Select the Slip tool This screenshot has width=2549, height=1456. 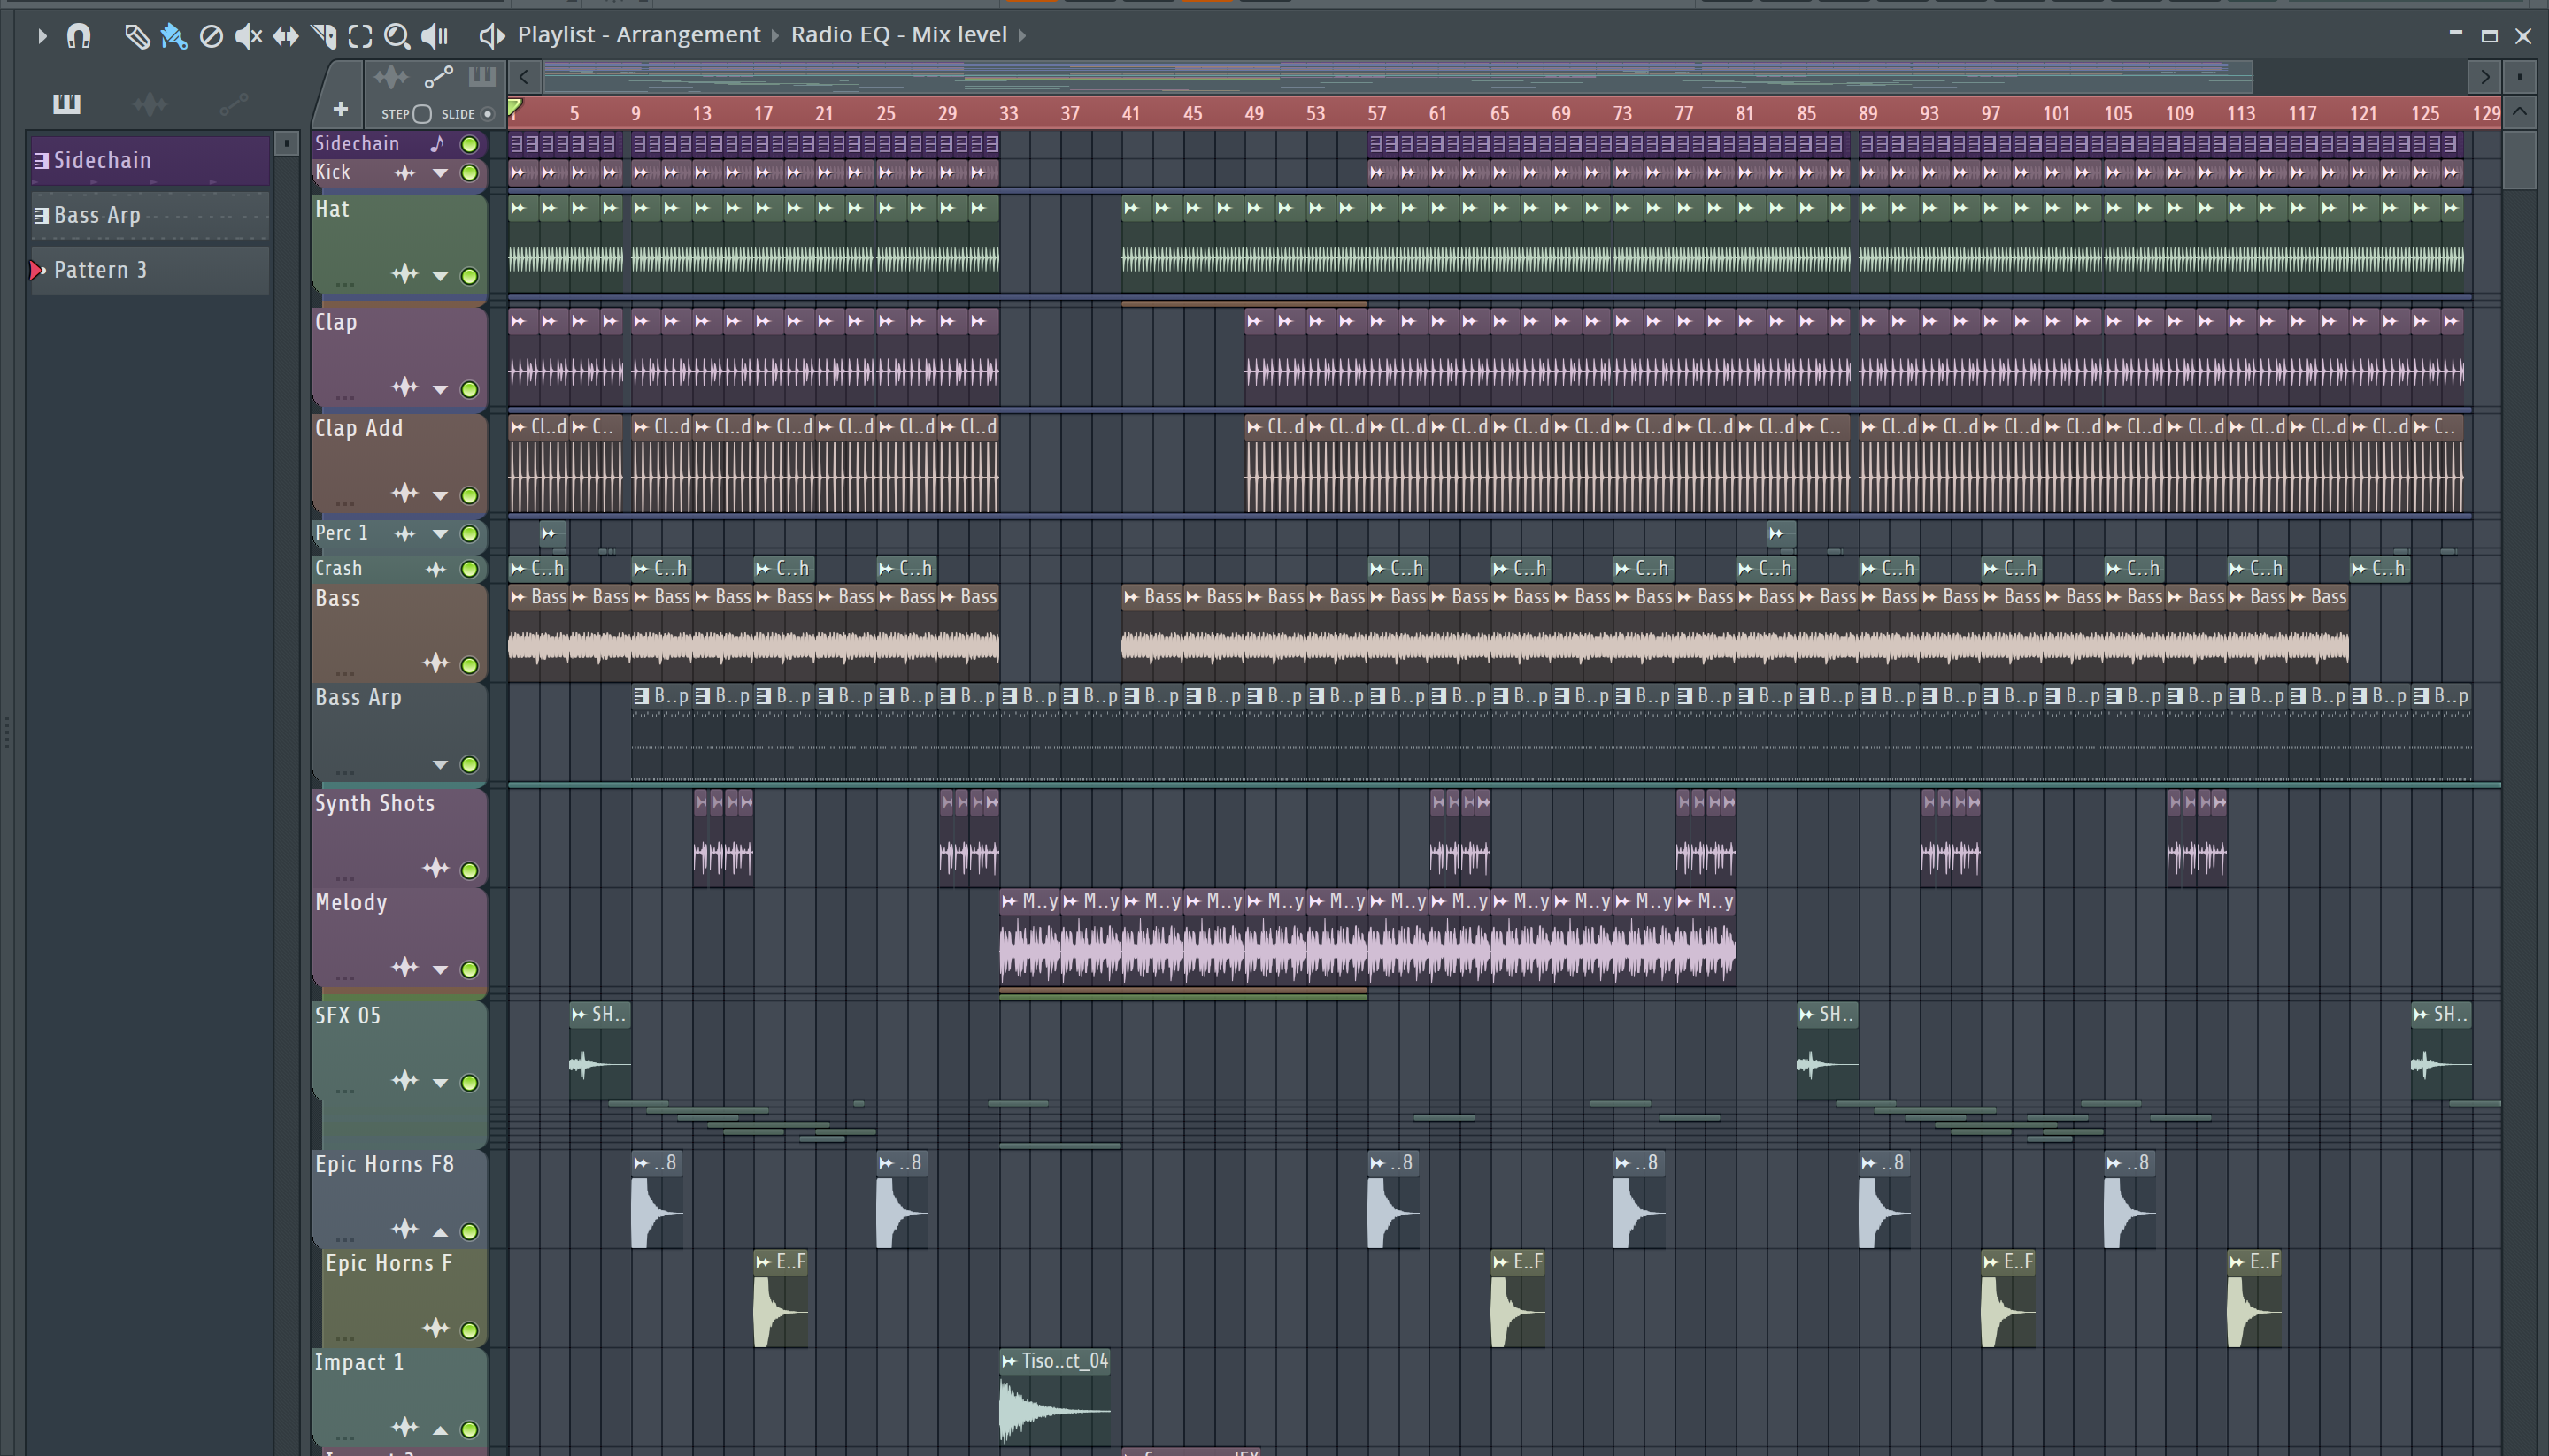click(x=286, y=36)
